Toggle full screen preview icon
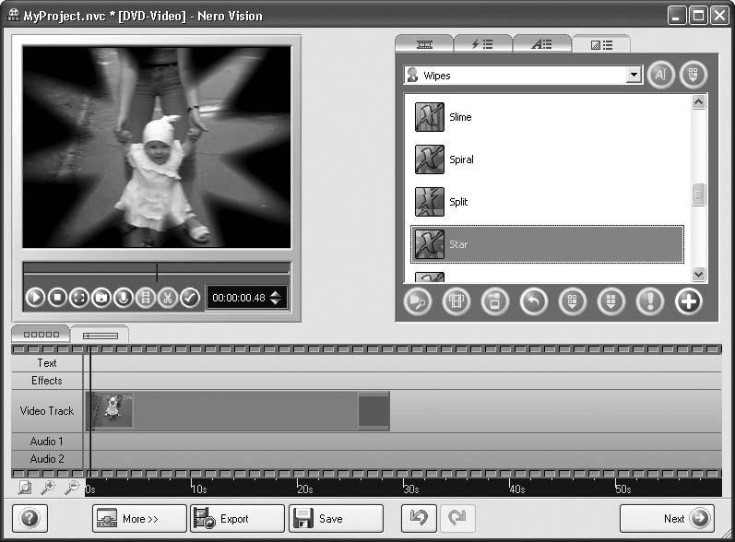This screenshot has height=542, width=735. [x=79, y=298]
